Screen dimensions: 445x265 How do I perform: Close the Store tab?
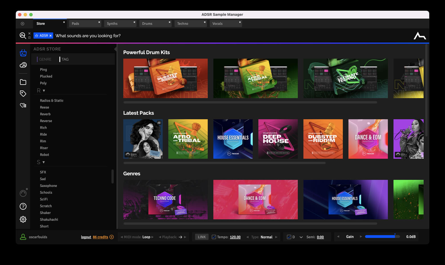(64, 22)
